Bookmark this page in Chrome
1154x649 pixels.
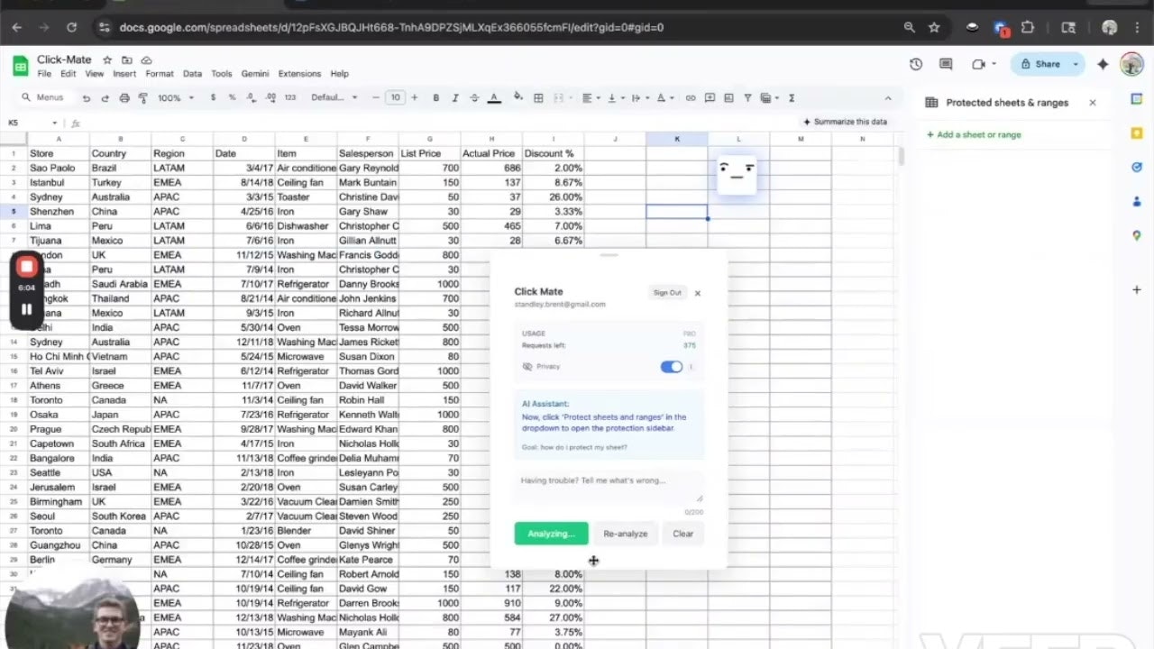(934, 27)
